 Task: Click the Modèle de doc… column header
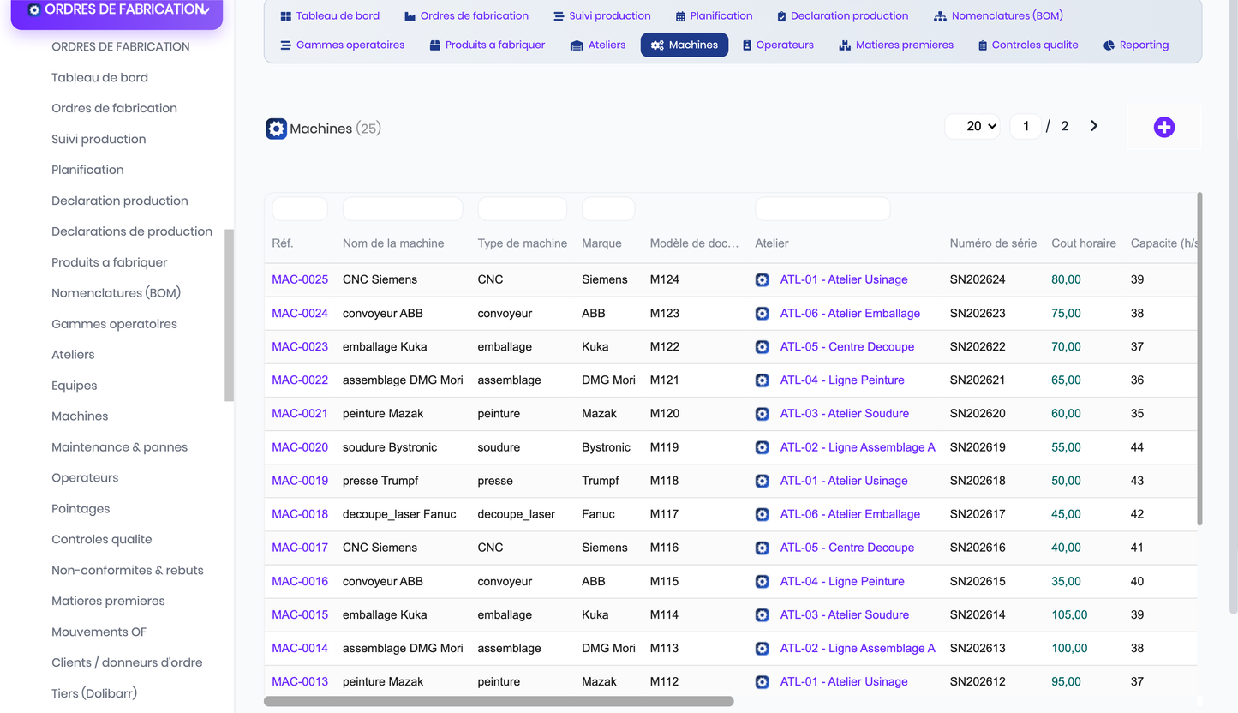pyautogui.click(x=694, y=243)
